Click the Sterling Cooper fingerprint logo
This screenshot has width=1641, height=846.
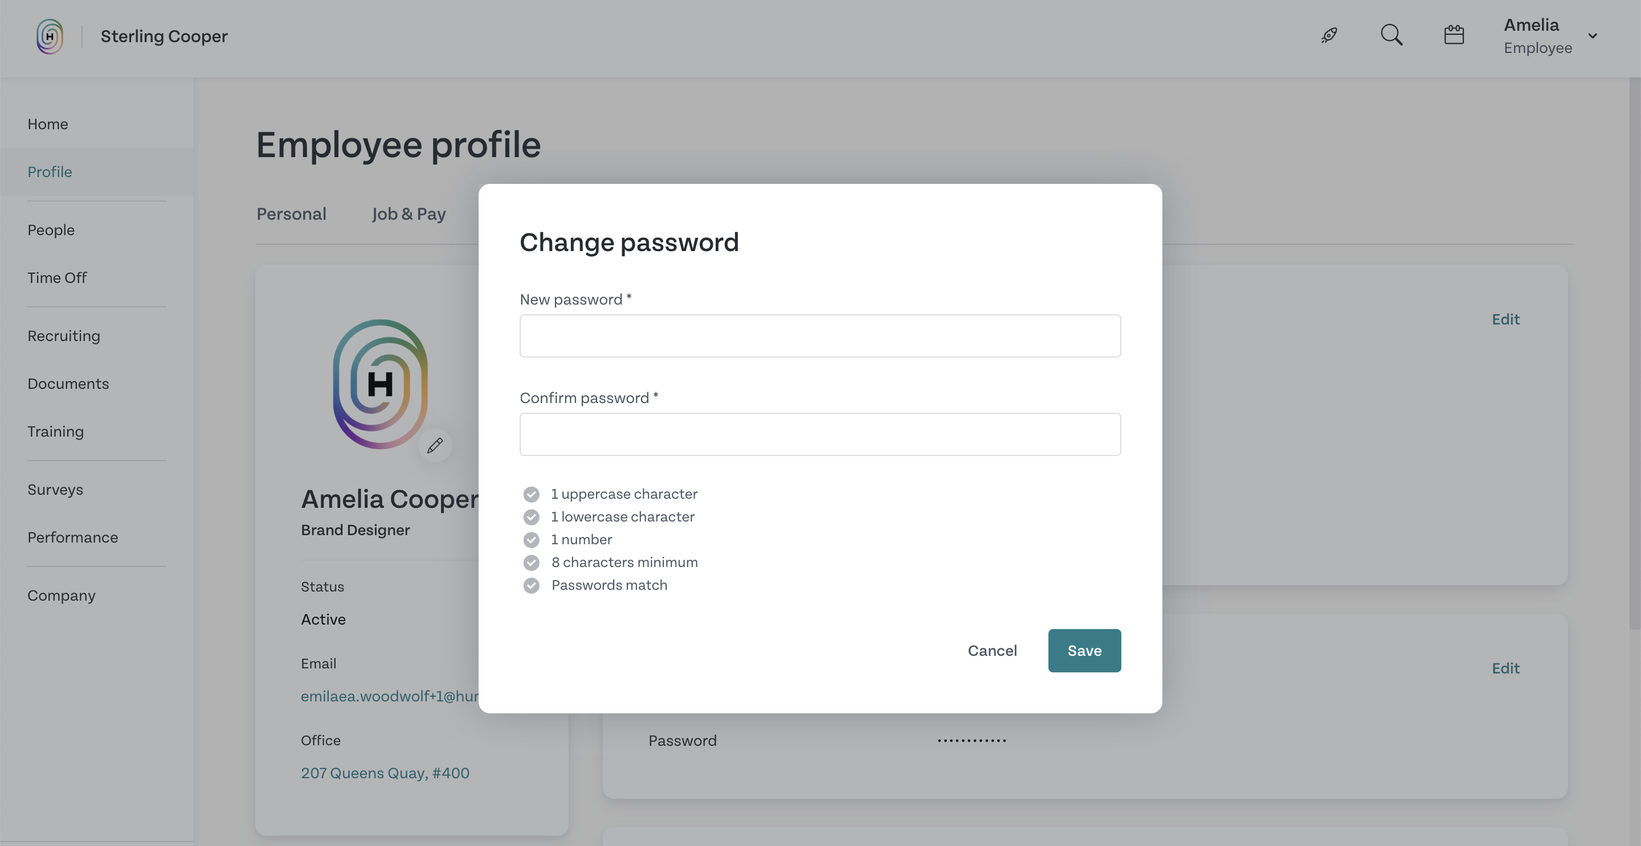[50, 36]
